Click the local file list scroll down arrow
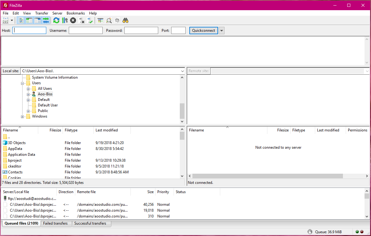This screenshot has width=371, height=236. click(182, 176)
